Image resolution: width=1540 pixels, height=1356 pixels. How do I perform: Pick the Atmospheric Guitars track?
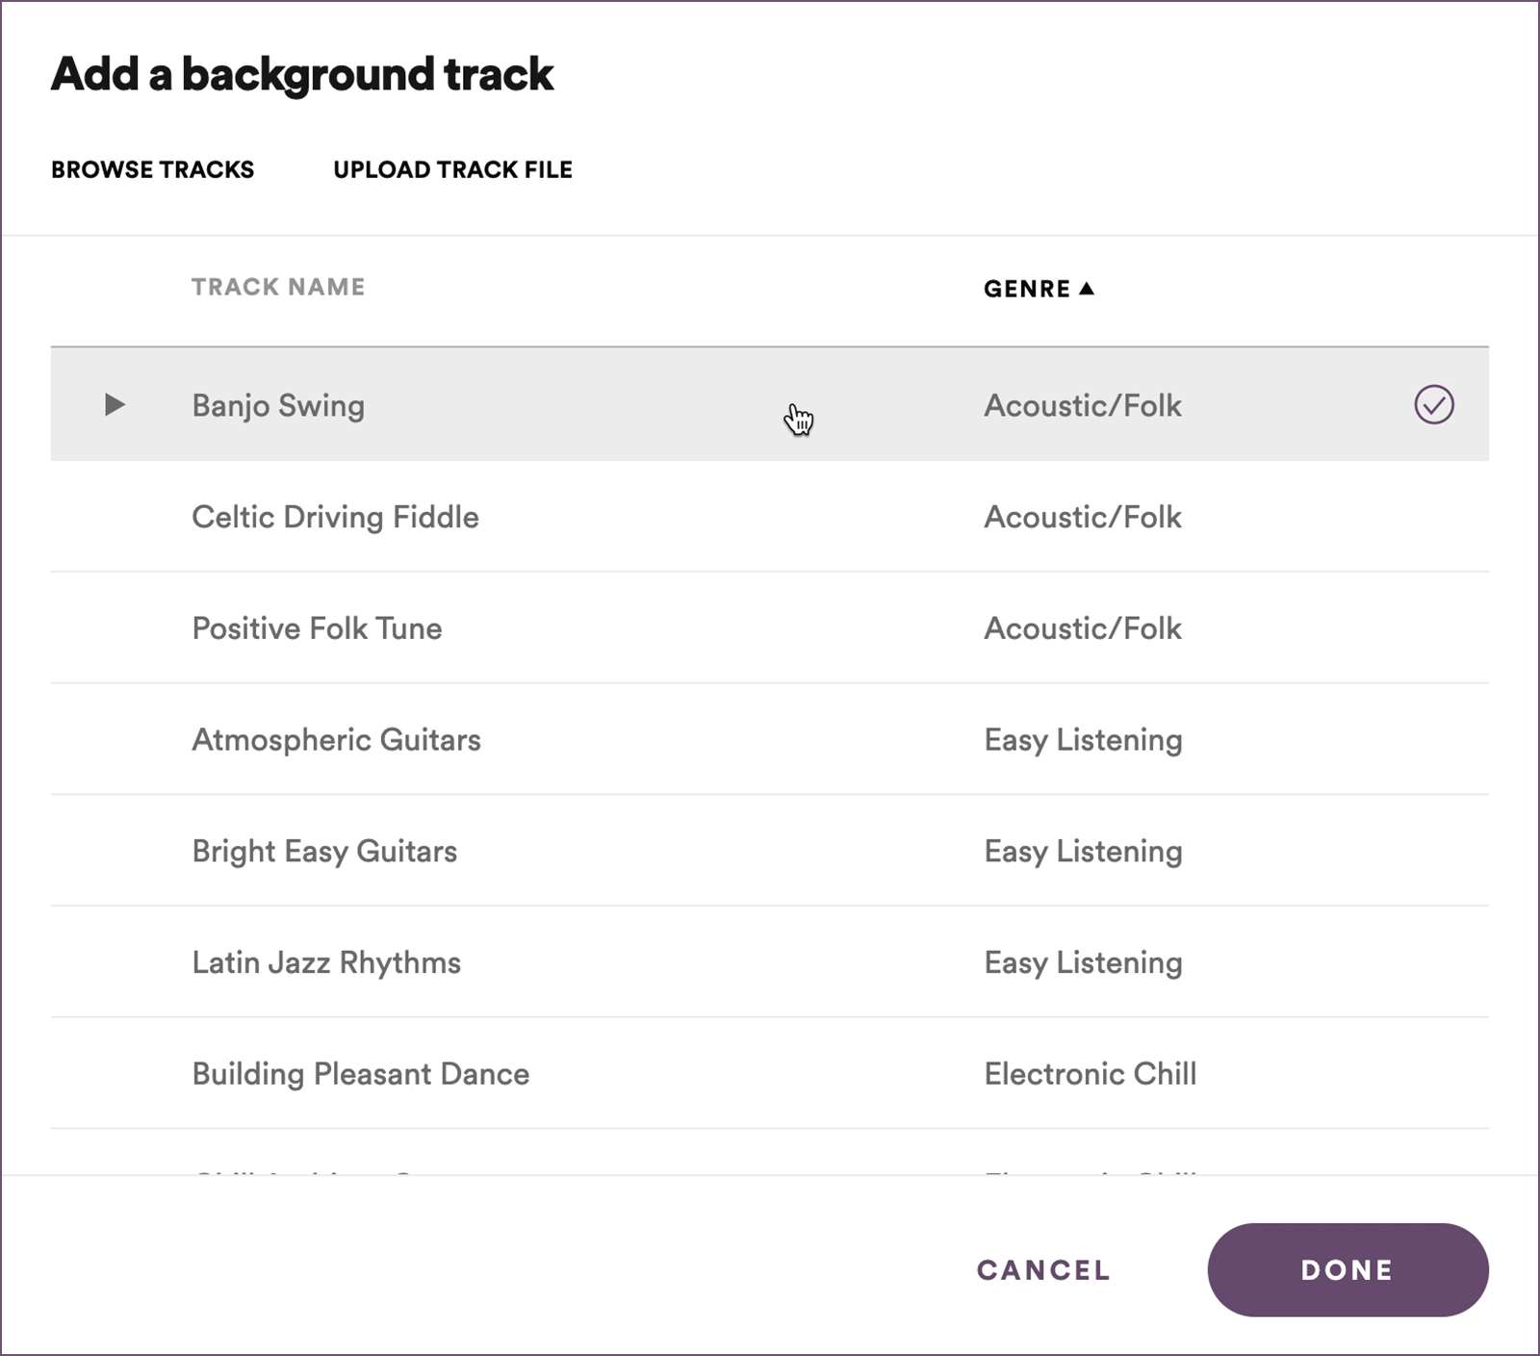tap(336, 739)
